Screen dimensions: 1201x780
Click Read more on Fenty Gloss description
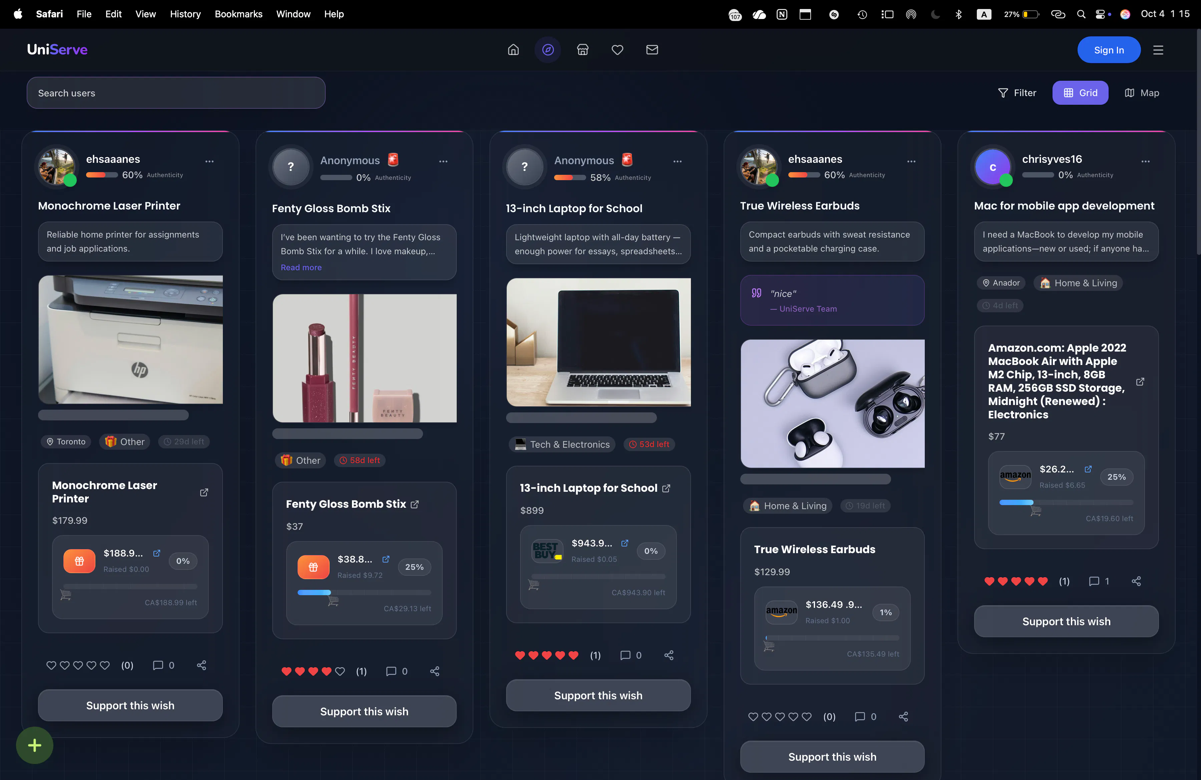pyautogui.click(x=301, y=268)
